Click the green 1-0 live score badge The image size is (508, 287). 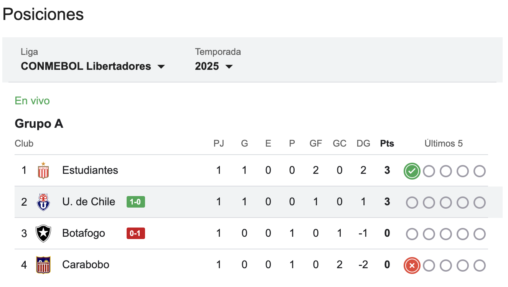pyautogui.click(x=135, y=201)
